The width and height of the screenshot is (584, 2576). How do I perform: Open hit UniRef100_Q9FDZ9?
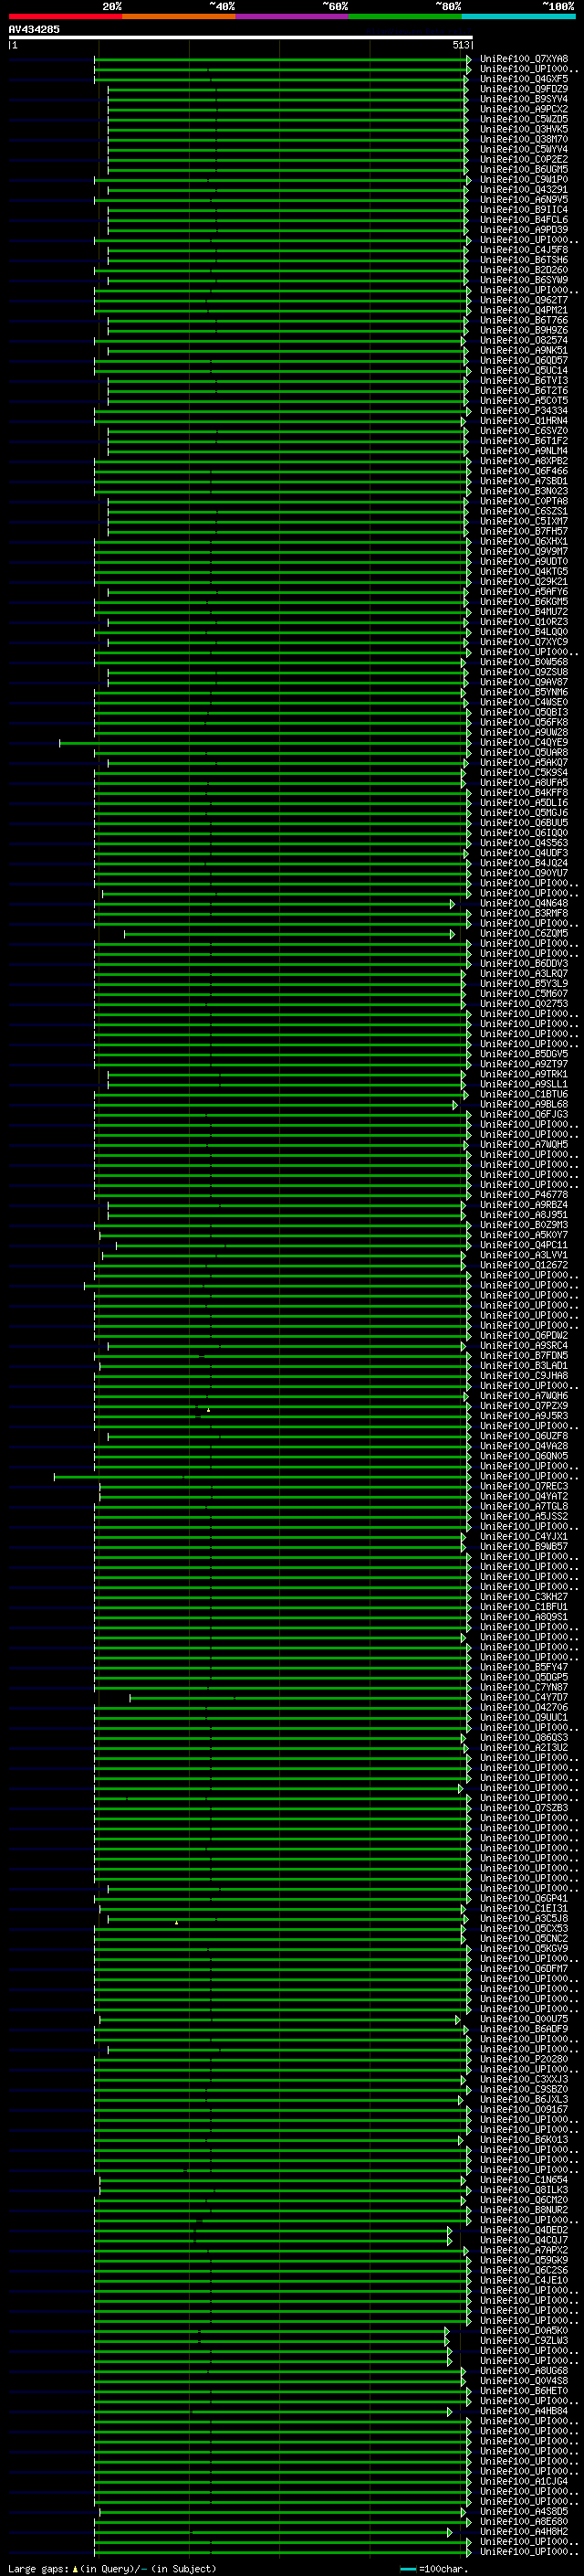pyautogui.click(x=524, y=89)
